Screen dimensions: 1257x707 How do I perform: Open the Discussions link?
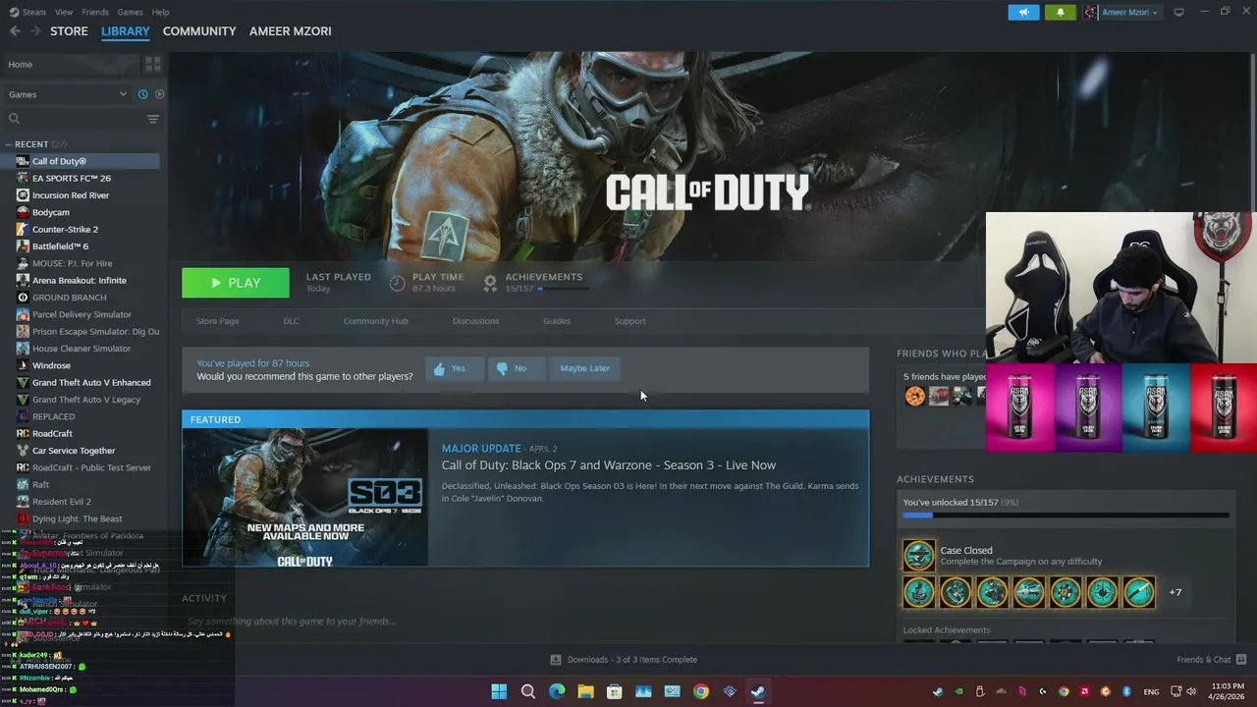tap(475, 321)
